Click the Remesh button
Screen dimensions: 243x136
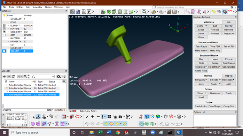[215, 34]
